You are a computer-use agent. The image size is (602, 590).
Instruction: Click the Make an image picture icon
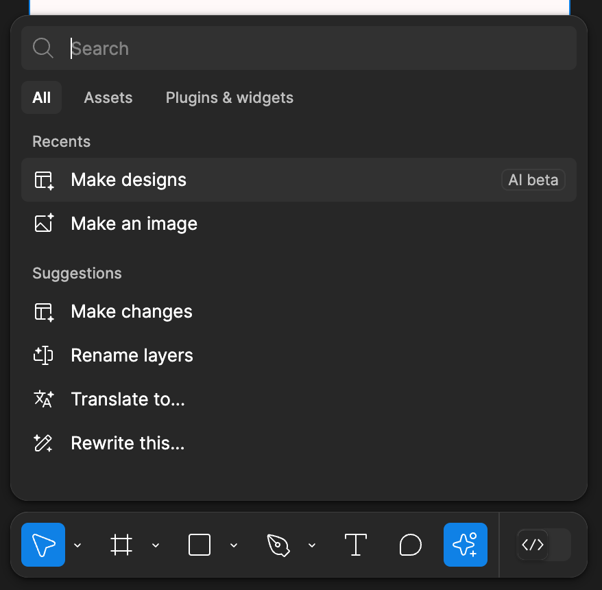pyautogui.click(x=44, y=223)
